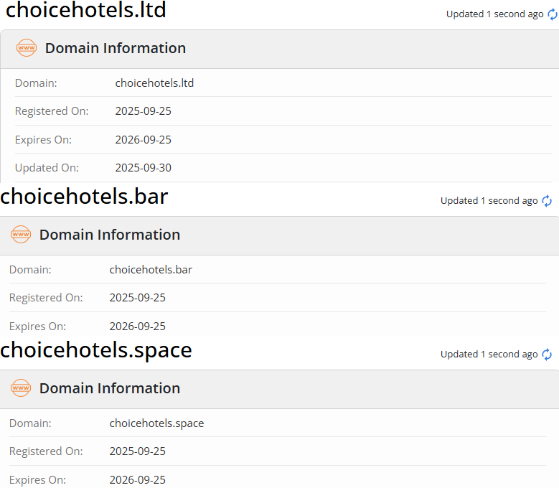559x488 pixels.
Task: Click the www globe icon for choicehotels.space
Action: [x=21, y=388]
